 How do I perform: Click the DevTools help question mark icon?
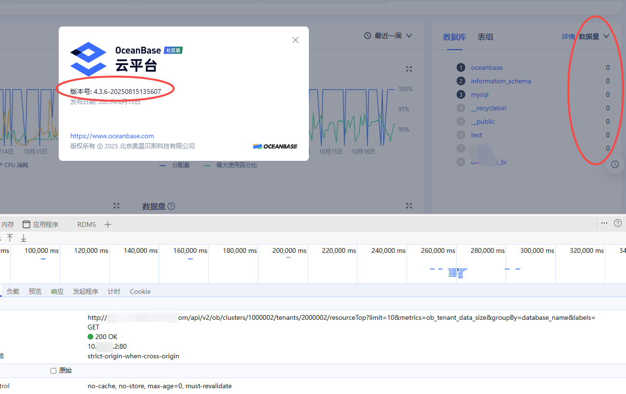[618, 223]
